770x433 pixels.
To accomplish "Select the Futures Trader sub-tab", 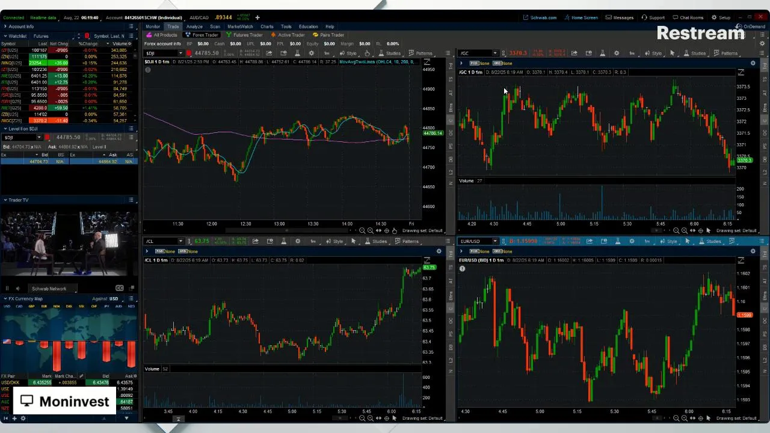I will click(x=245, y=35).
